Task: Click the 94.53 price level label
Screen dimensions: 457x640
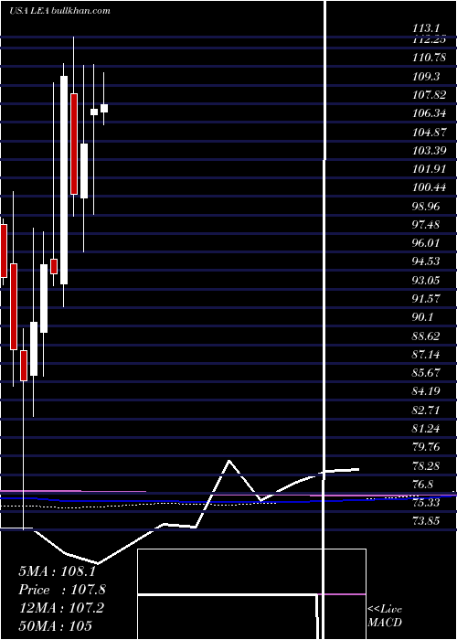Action: point(426,261)
